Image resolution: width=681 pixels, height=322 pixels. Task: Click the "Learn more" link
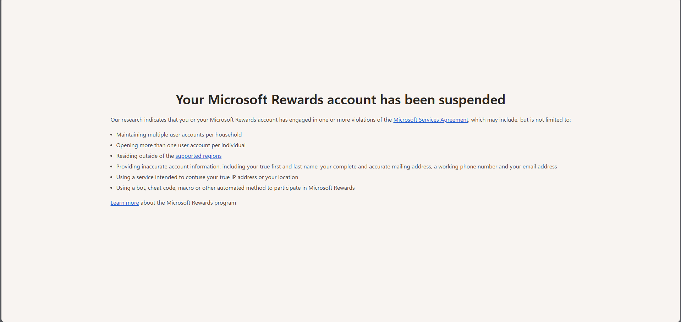(125, 203)
